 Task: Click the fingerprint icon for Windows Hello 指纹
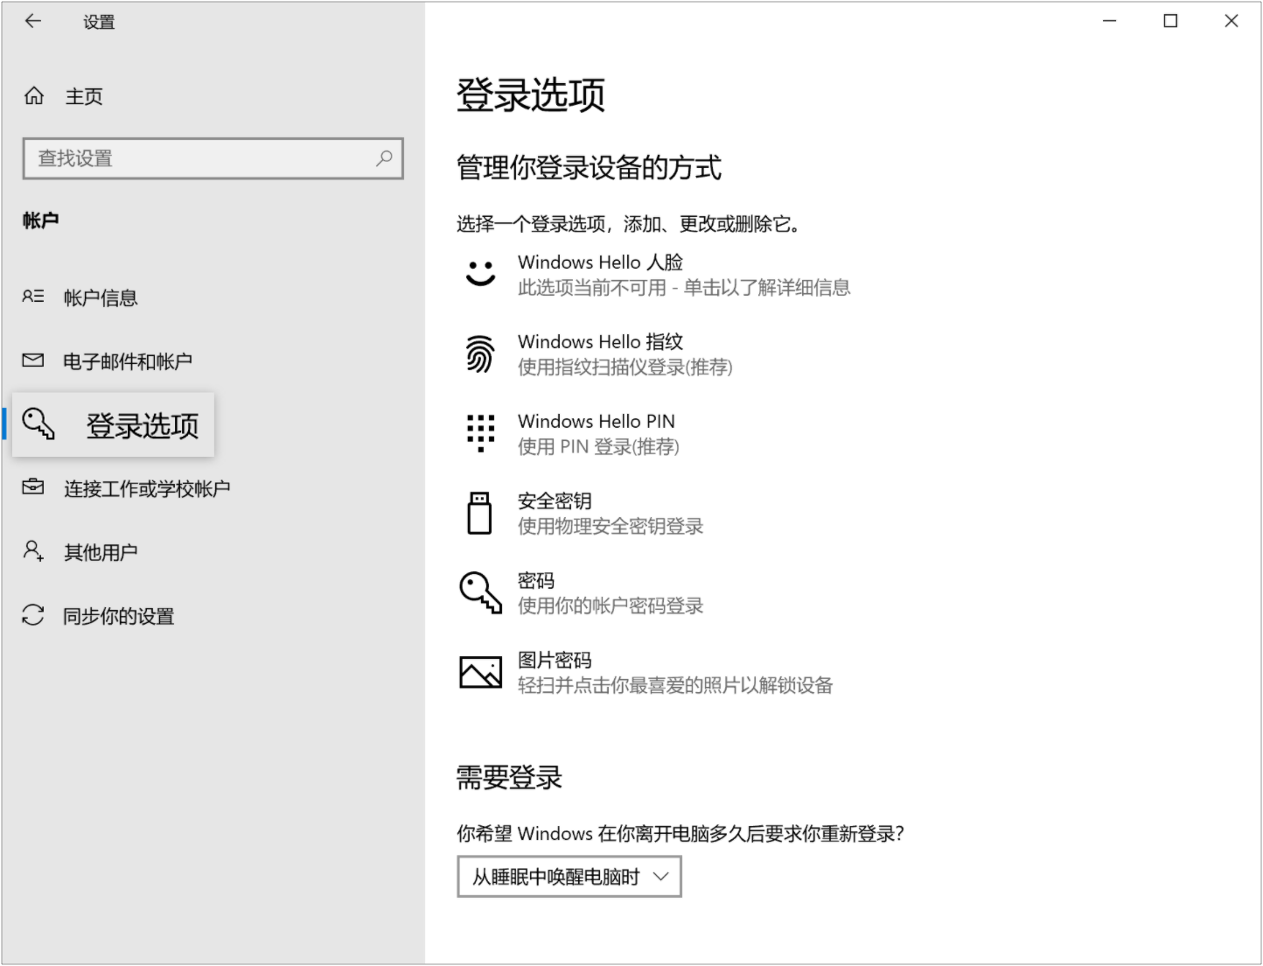tap(479, 353)
